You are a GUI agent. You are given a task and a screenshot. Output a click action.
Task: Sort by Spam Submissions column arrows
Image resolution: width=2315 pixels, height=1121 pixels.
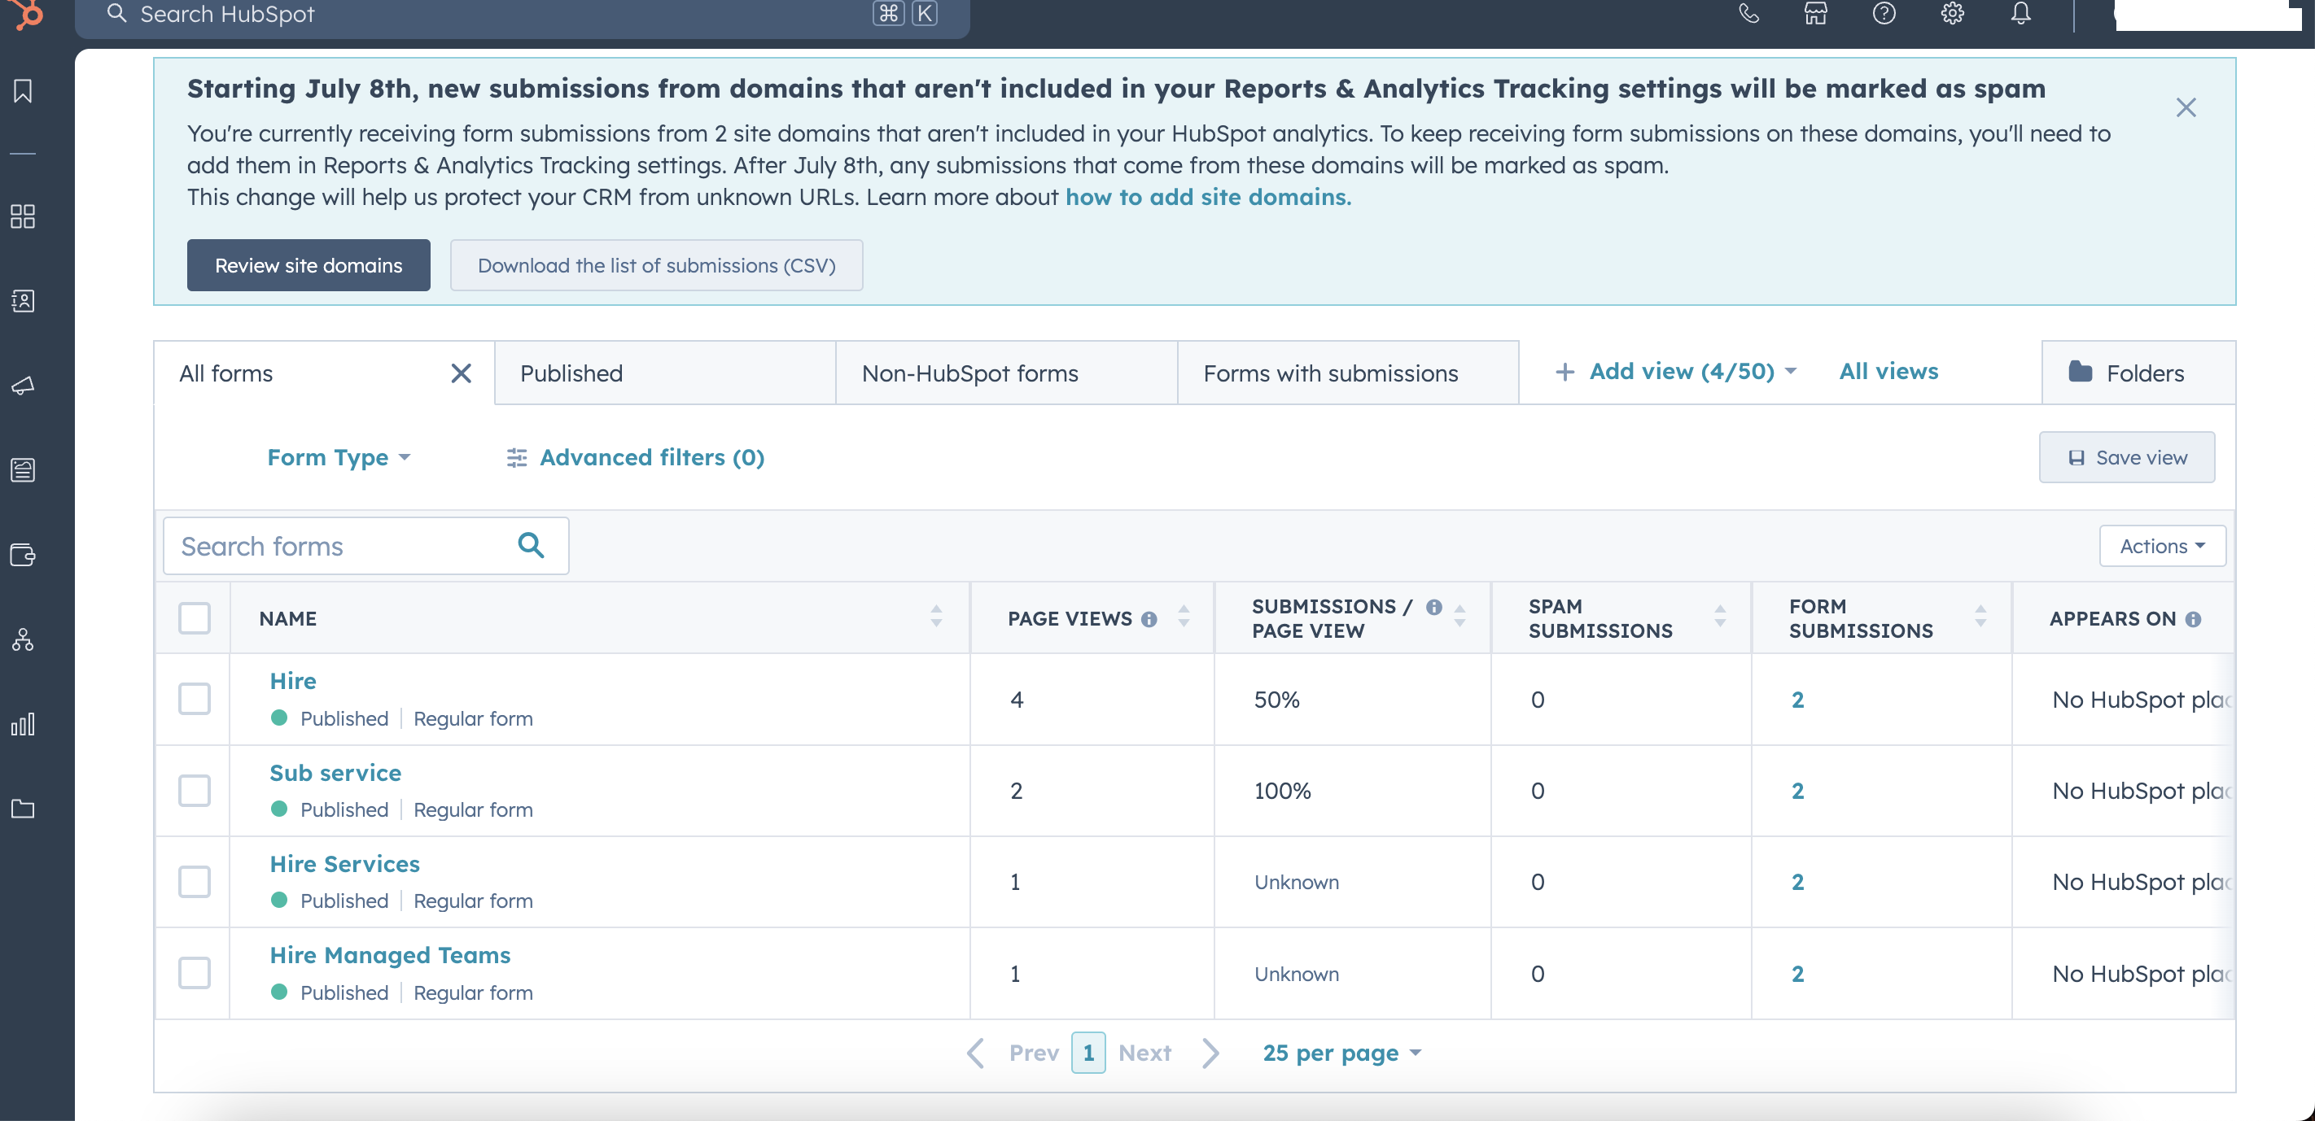click(1719, 616)
